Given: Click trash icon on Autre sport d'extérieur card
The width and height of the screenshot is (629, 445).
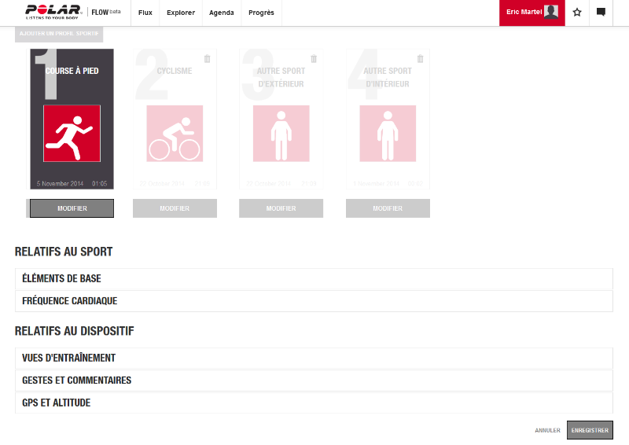Looking at the screenshot, I should pos(314,59).
